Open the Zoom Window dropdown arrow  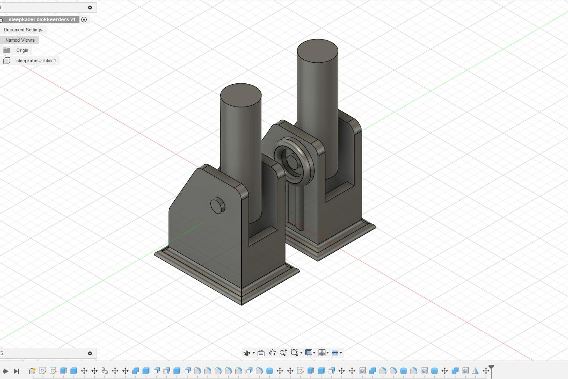pos(301,353)
